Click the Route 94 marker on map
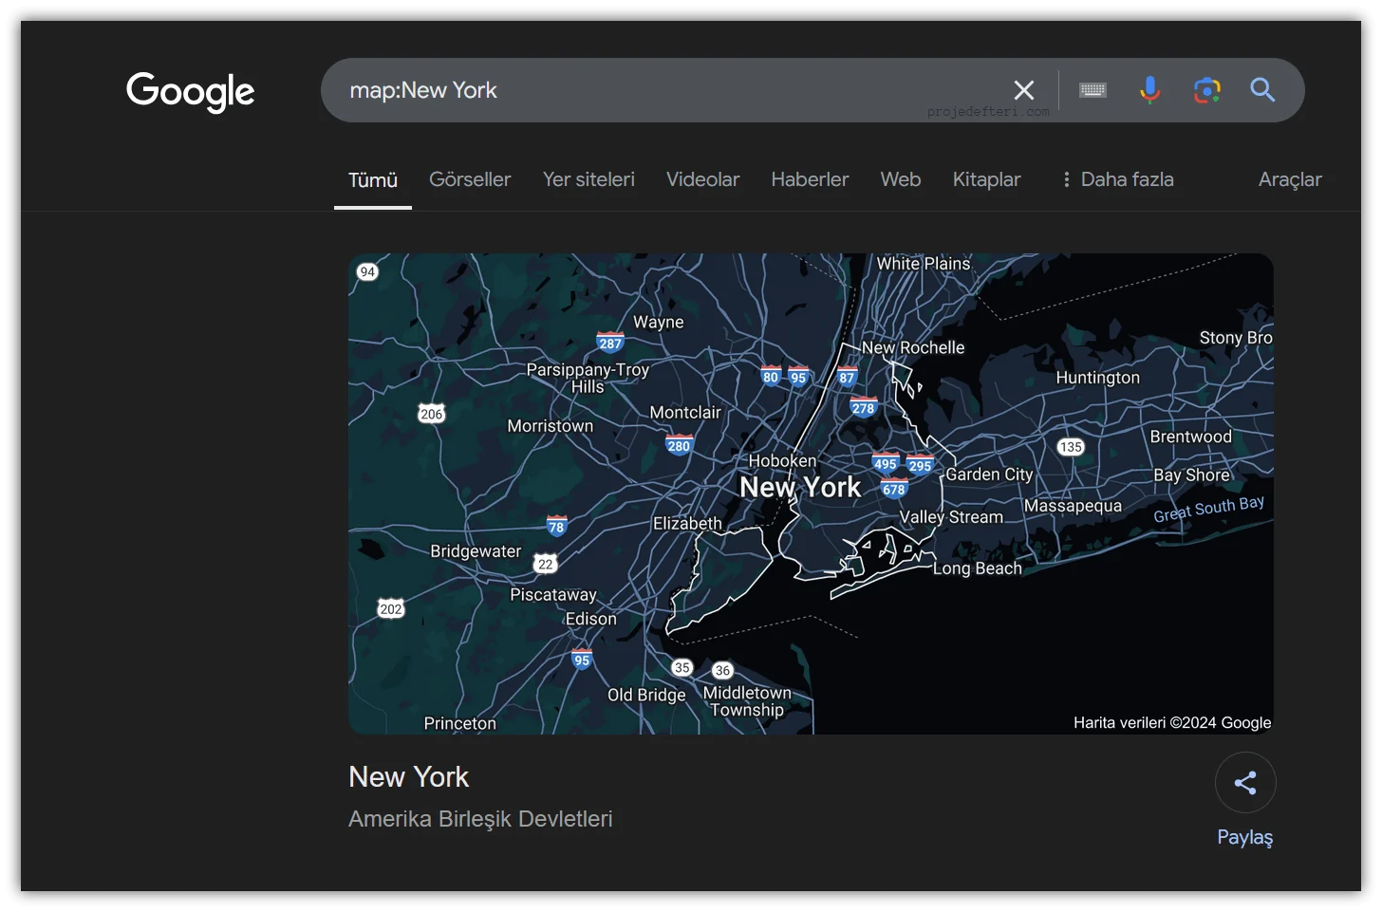This screenshot has width=1382, height=912. pyautogui.click(x=367, y=271)
